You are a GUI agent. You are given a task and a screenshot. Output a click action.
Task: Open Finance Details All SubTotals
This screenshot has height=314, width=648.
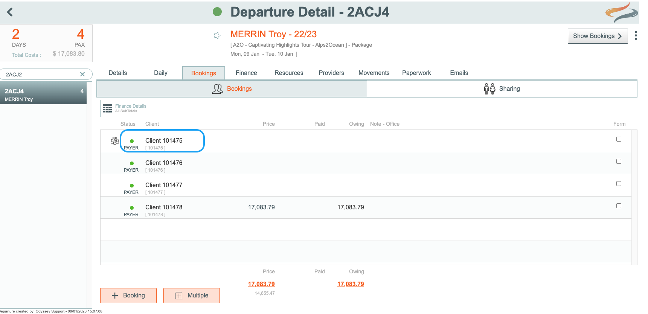click(125, 108)
